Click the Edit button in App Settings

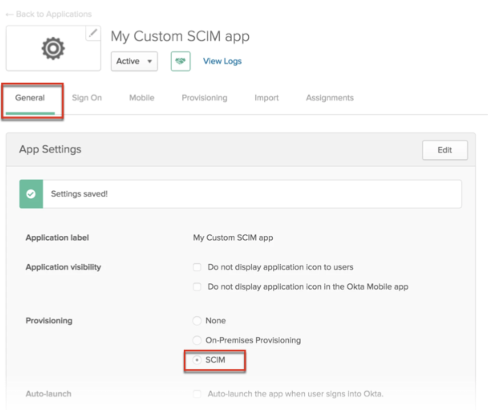click(x=445, y=150)
